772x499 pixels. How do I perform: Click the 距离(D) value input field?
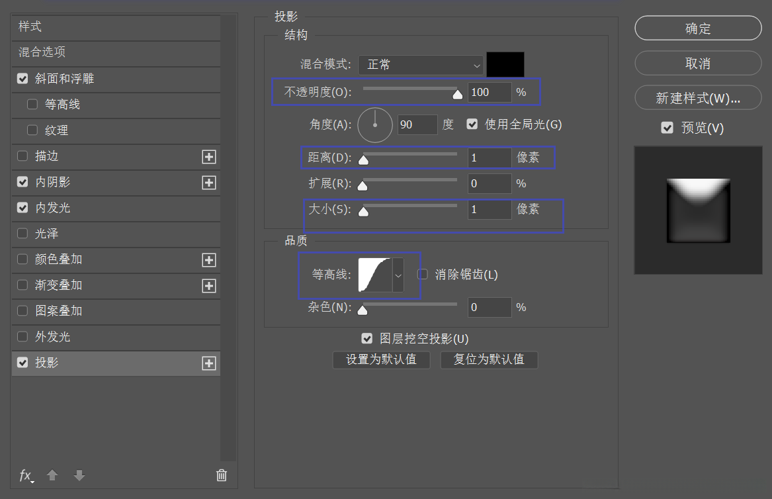click(490, 158)
